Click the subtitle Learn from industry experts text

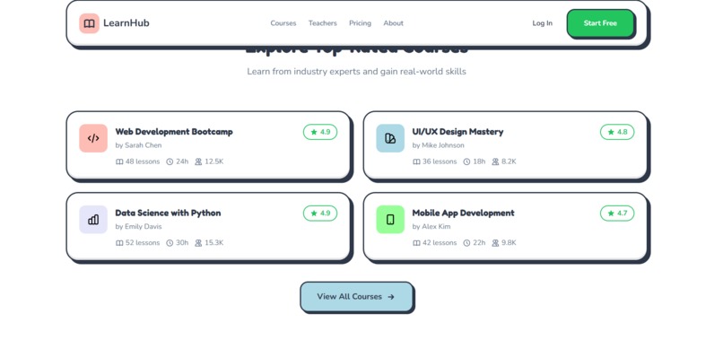click(x=356, y=72)
